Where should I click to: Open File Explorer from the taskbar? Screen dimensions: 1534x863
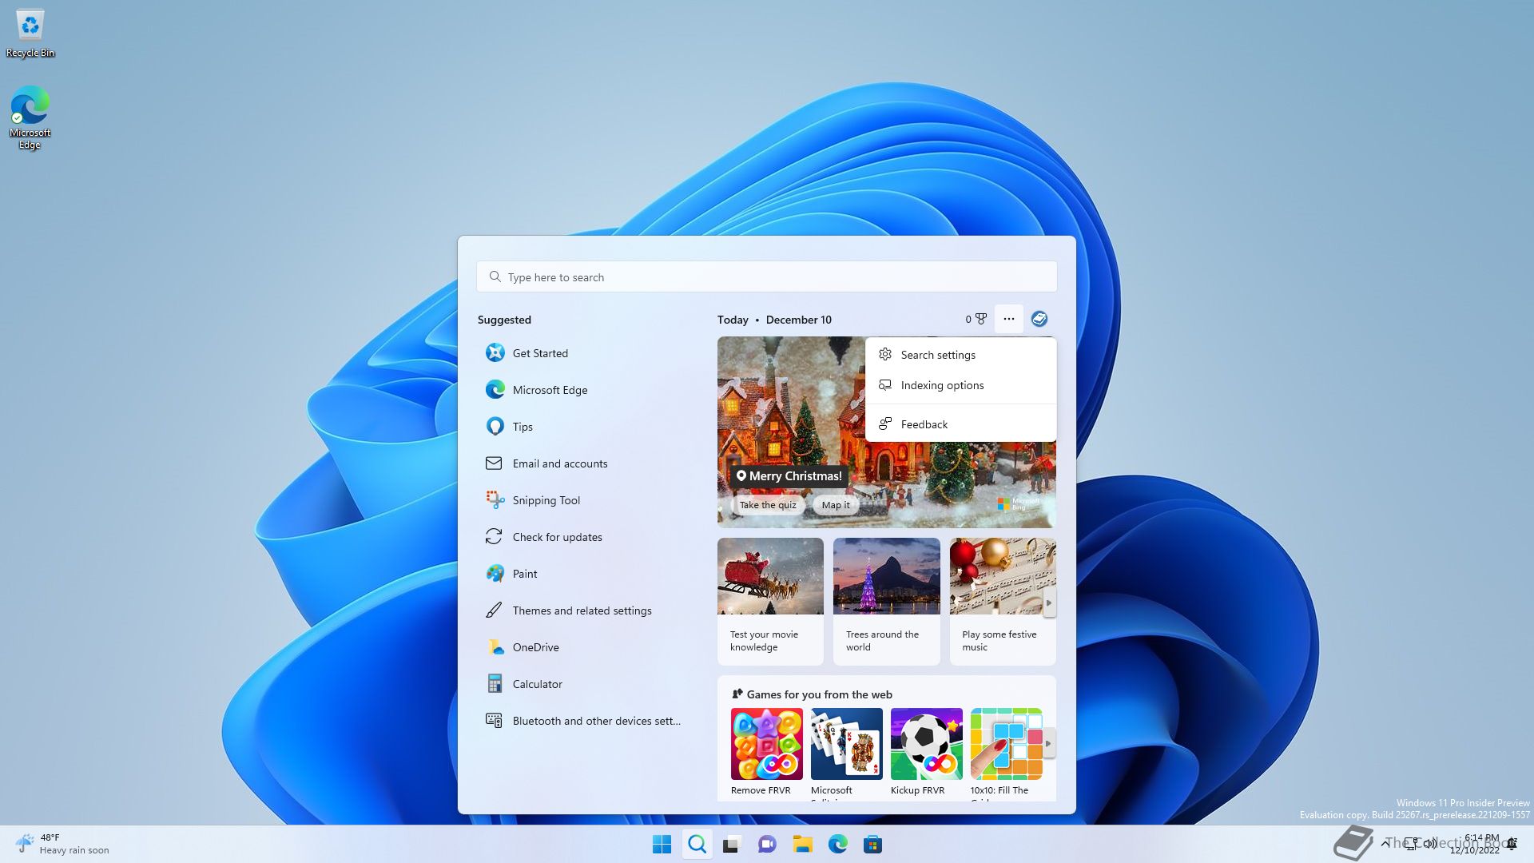[x=802, y=844]
